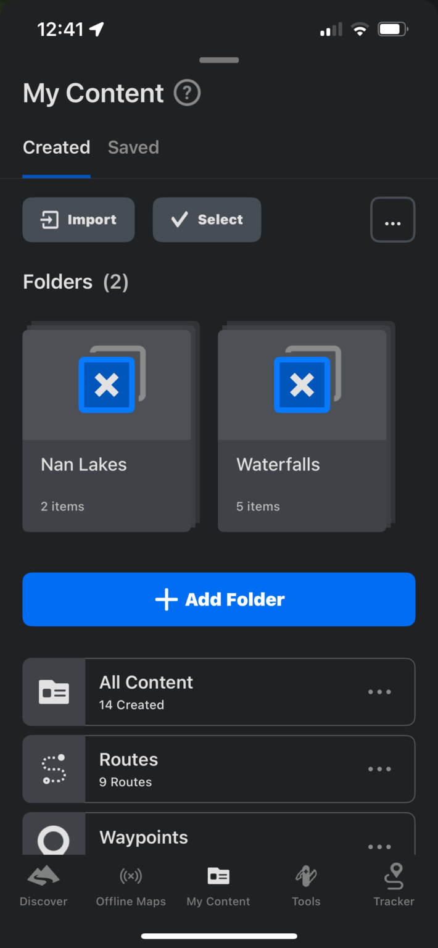Tap the Routes dotted path icon
The height and width of the screenshot is (948, 438).
click(54, 769)
